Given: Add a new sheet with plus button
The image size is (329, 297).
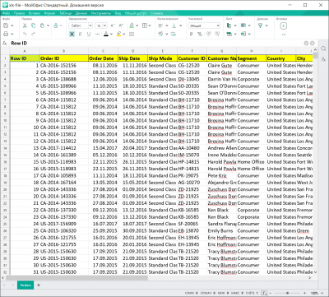Looking at the screenshot, I should (39, 285).
